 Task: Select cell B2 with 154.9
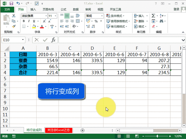[x=47, y=61]
